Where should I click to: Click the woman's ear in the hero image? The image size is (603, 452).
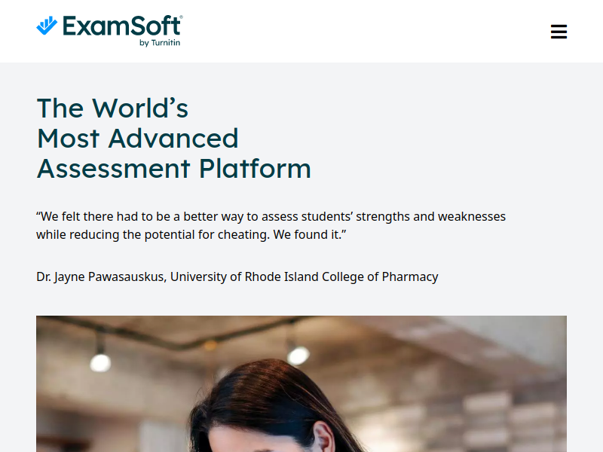pyautogui.click(x=325, y=438)
